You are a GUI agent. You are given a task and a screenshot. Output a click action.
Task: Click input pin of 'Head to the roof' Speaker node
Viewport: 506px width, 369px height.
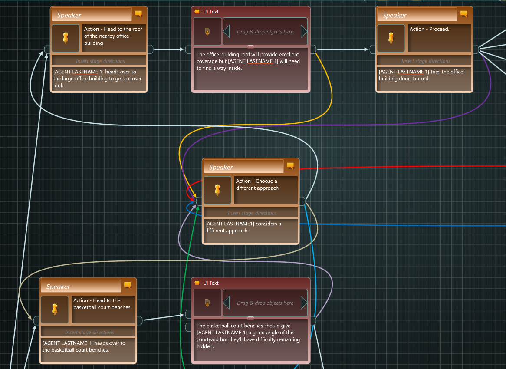(x=47, y=49)
